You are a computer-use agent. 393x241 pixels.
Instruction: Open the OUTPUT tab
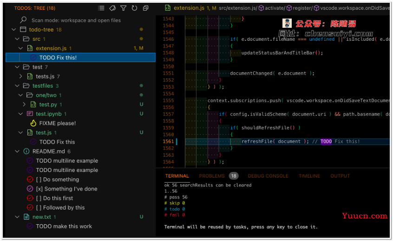click(x=340, y=176)
